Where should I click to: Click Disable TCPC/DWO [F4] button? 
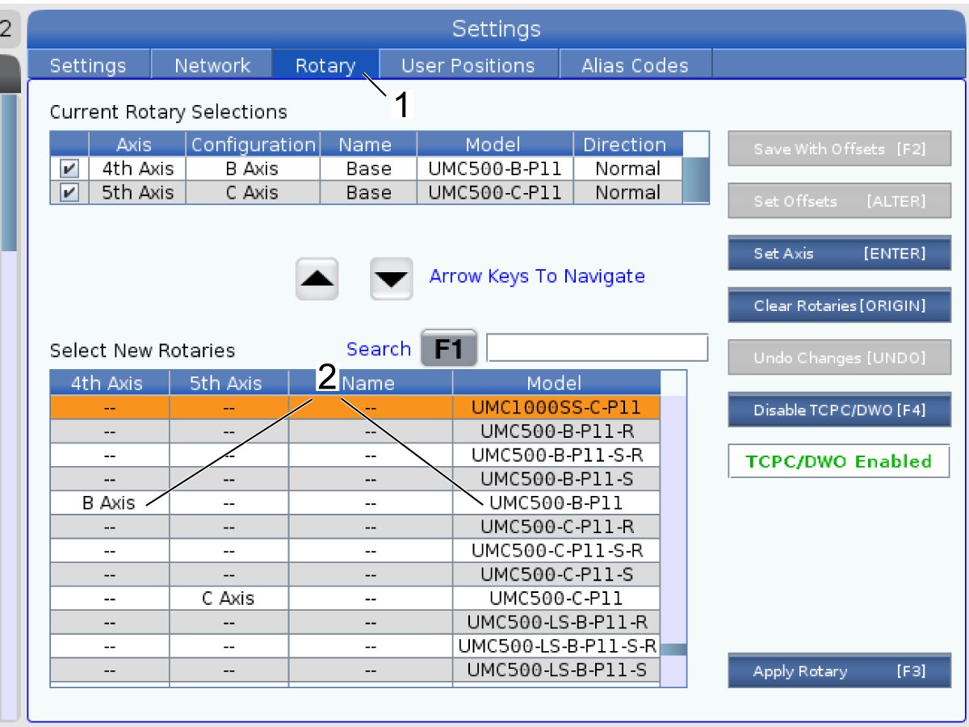coord(840,410)
